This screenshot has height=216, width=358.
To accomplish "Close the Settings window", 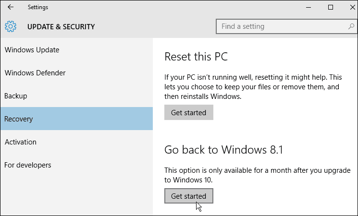I will (x=352, y=7).
